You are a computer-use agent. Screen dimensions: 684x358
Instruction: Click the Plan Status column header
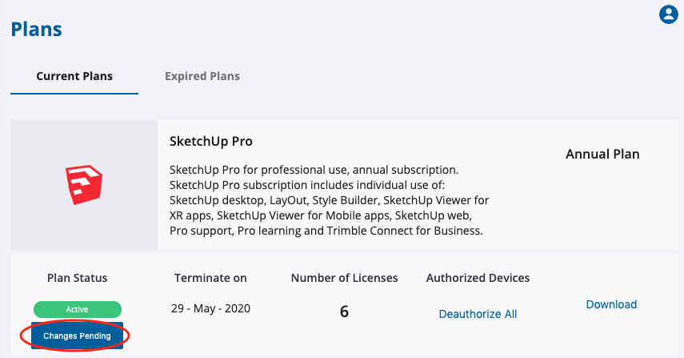[78, 278]
